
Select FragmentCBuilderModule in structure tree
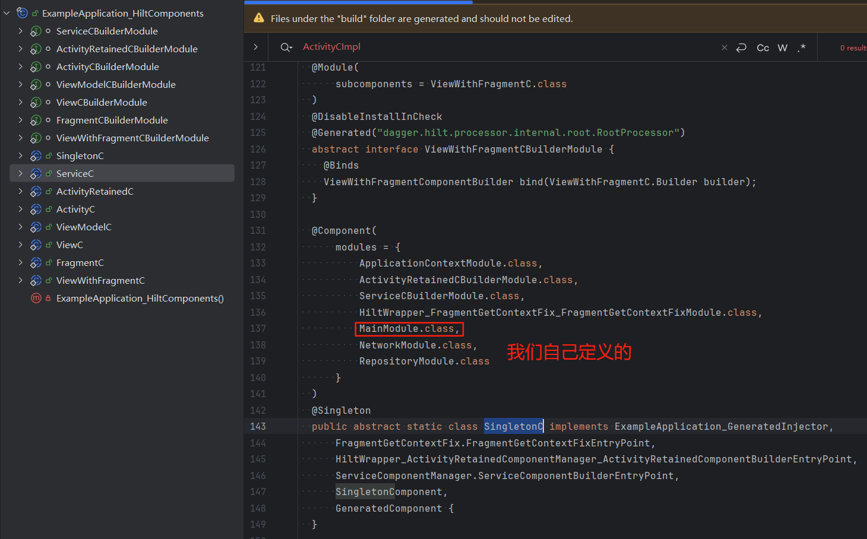point(112,120)
